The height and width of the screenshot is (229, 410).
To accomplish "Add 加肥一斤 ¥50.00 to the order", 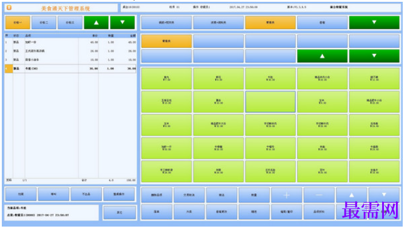I will pyautogui.click(x=166, y=148).
